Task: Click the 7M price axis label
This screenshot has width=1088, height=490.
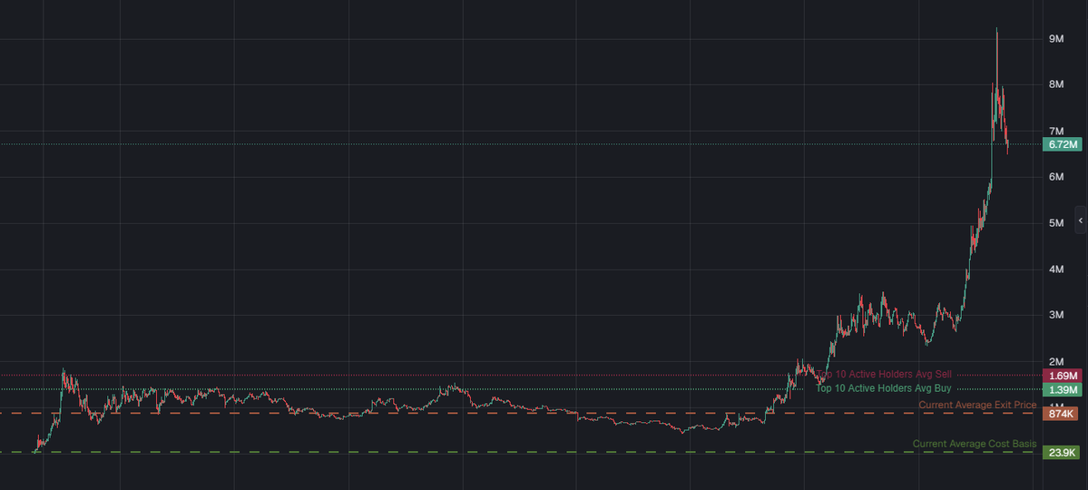Action: click(1056, 132)
